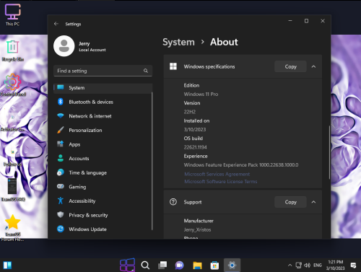Click the edition text Windows 11 Pro
The width and height of the screenshot is (361, 272).
(201, 95)
